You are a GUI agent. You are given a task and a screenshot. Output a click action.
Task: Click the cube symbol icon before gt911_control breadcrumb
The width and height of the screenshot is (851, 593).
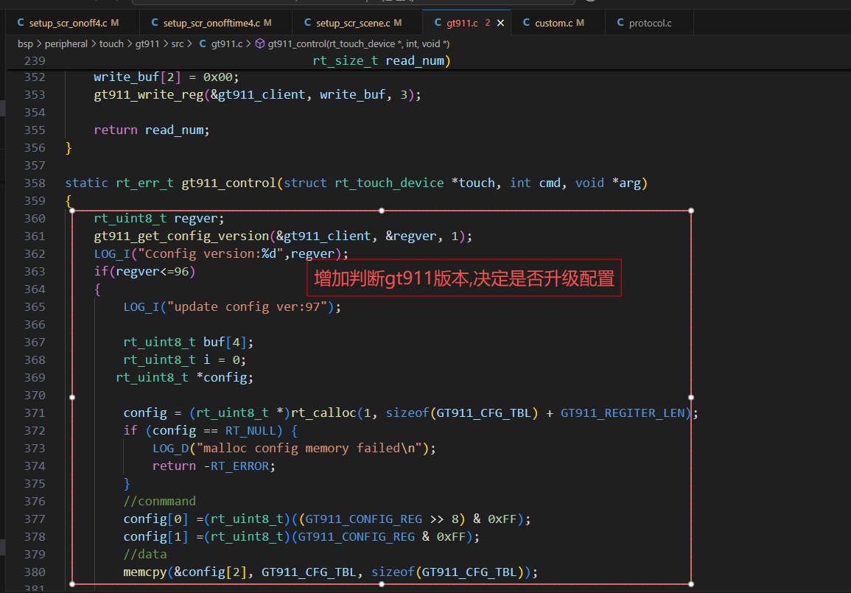coord(259,43)
